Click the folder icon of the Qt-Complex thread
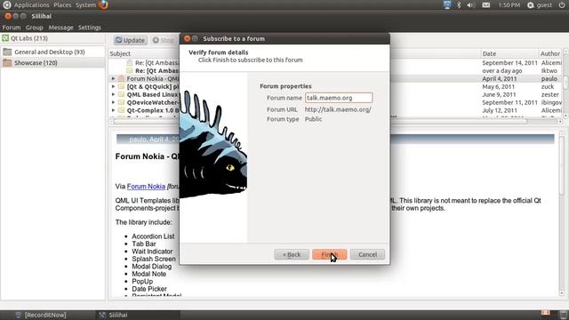Screen dimensions: 569x320 (121, 110)
